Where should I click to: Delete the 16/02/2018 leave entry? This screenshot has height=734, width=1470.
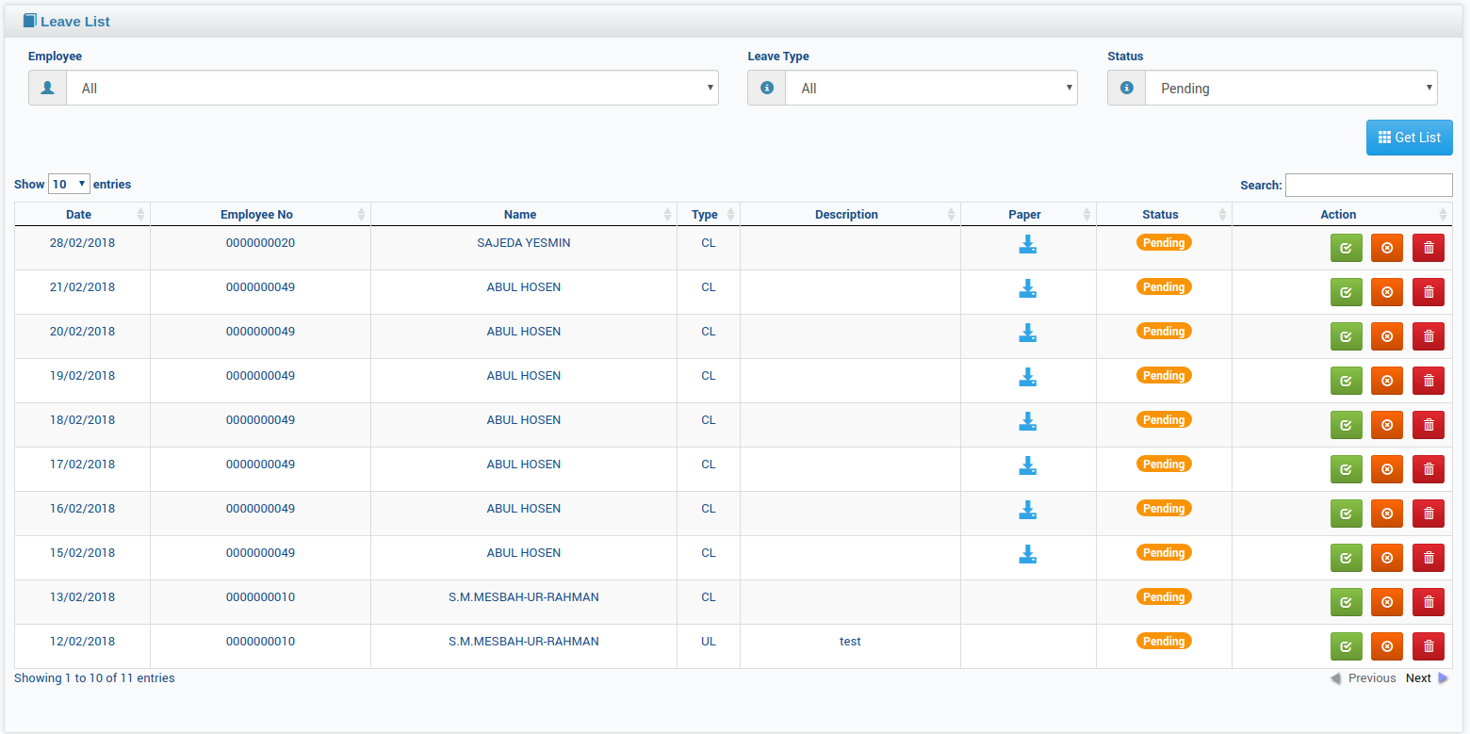[x=1428, y=514]
